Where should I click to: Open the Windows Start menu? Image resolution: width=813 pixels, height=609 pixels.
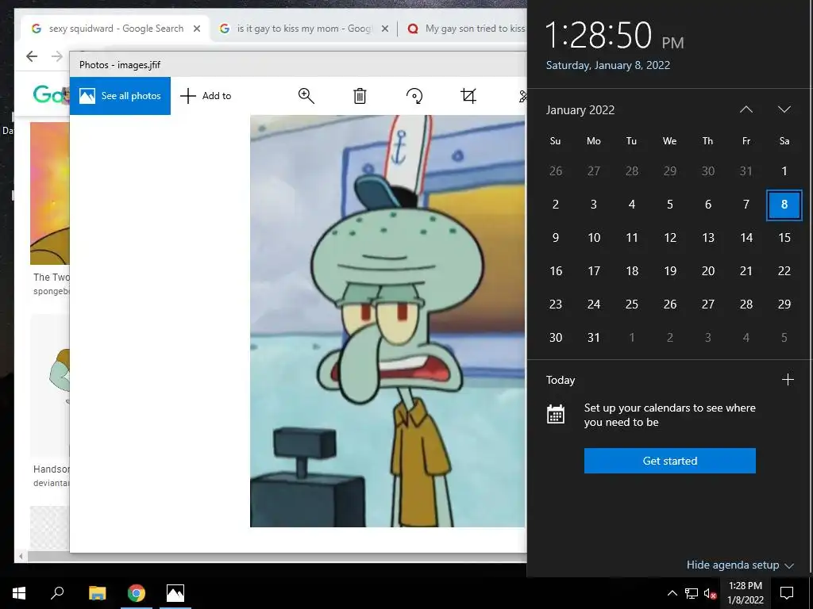19,593
